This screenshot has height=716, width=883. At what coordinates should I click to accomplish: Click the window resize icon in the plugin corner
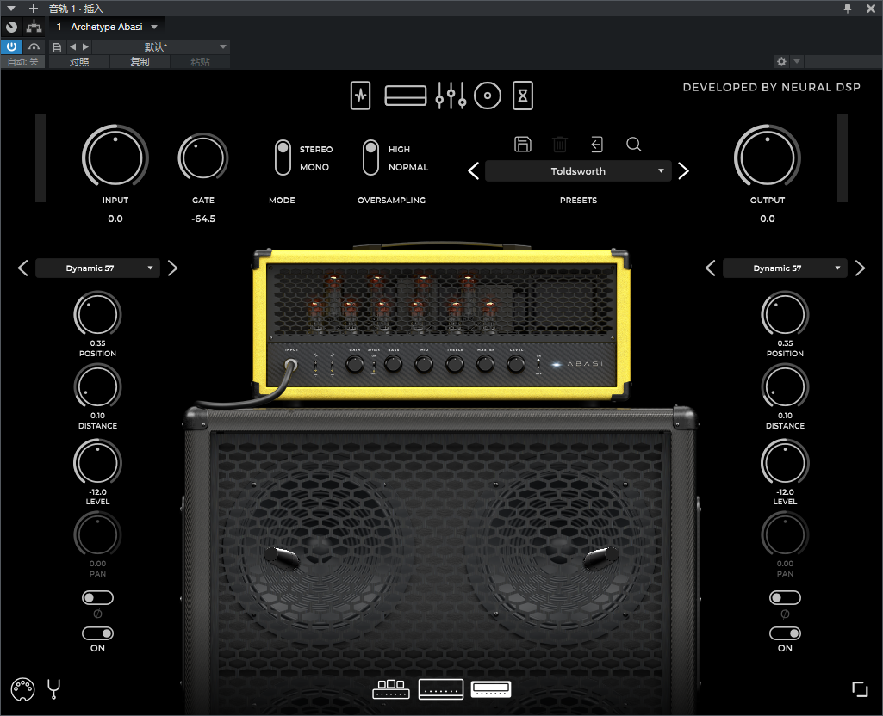pyautogui.click(x=860, y=689)
